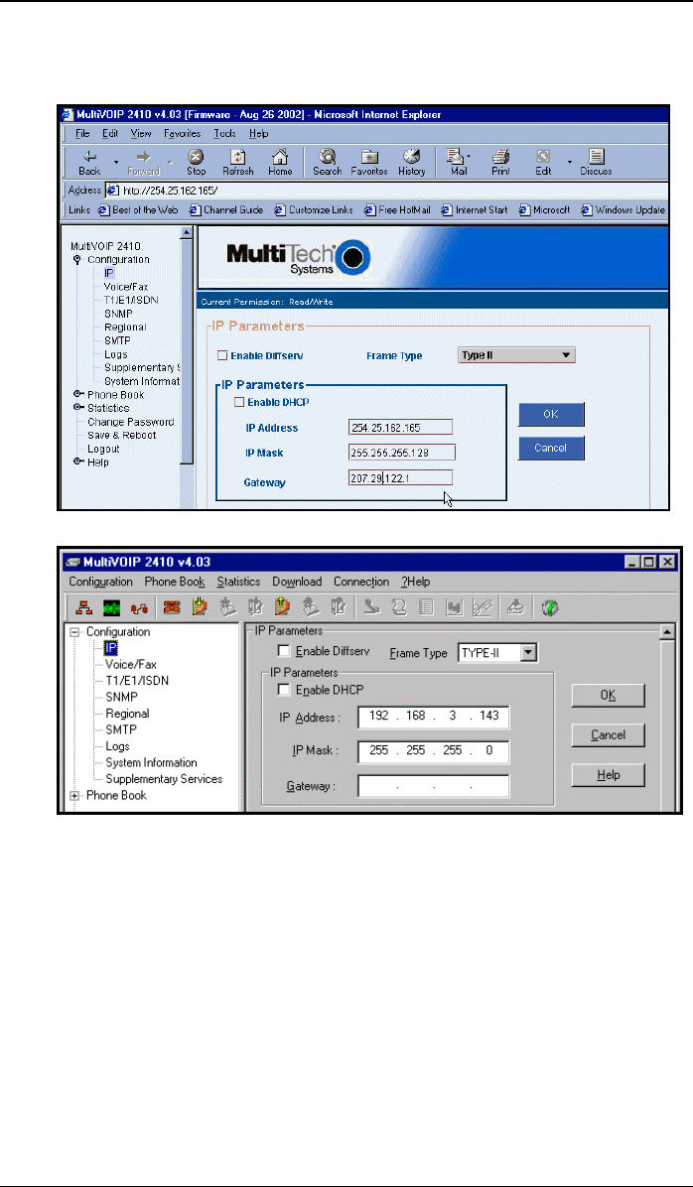The image size is (693, 1187).
Task: Open the Edit button dropdown arrow in IE
Action: (569, 161)
